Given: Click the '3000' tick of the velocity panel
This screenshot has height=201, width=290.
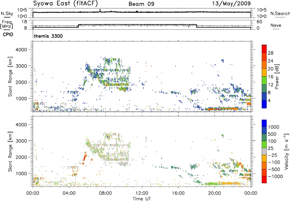Looking at the screenshot, I should click(x=21, y=141).
